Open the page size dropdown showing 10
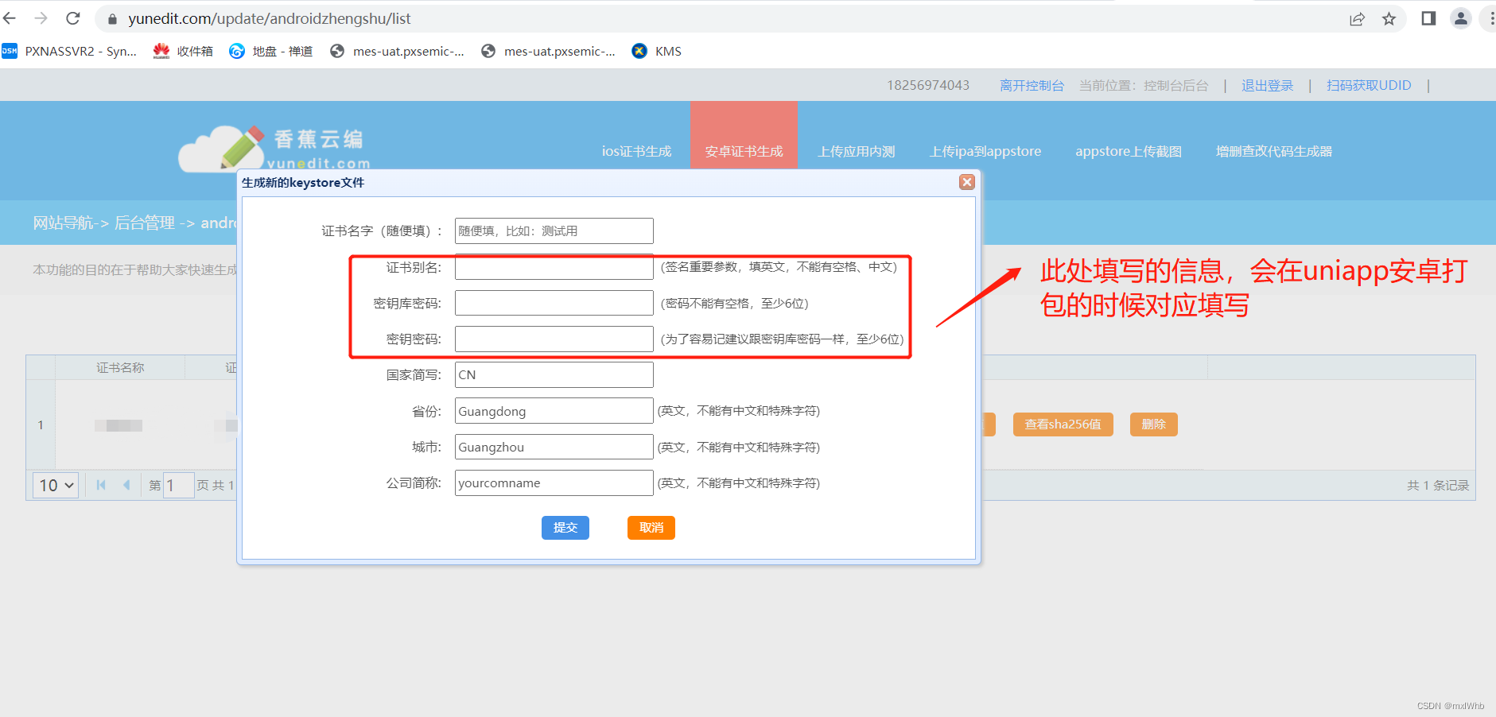1496x717 pixels. point(56,485)
